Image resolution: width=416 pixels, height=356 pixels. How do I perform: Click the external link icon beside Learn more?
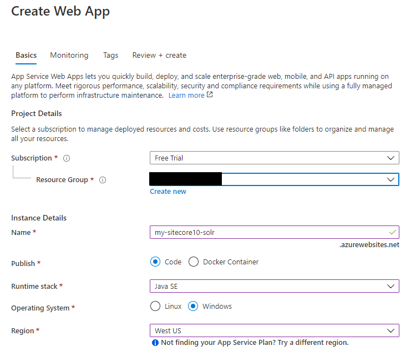coord(210,95)
